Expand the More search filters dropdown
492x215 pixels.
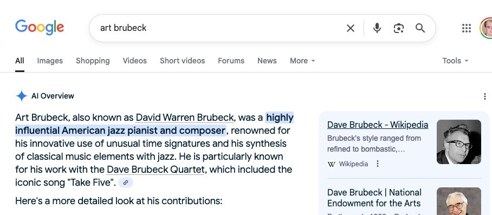pos(302,61)
